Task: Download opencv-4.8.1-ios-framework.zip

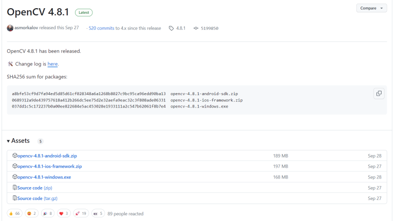Action: [x=50, y=166]
